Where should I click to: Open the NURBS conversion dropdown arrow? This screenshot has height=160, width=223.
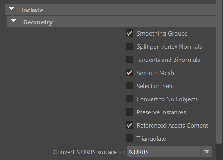207,151
